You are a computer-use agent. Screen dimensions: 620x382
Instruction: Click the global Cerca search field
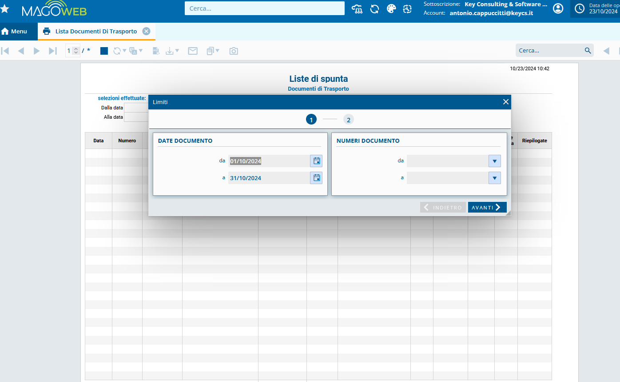click(265, 8)
